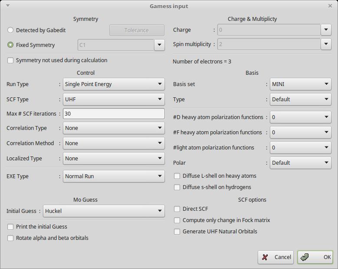Enable the Direct SCF option

point(177,209)
